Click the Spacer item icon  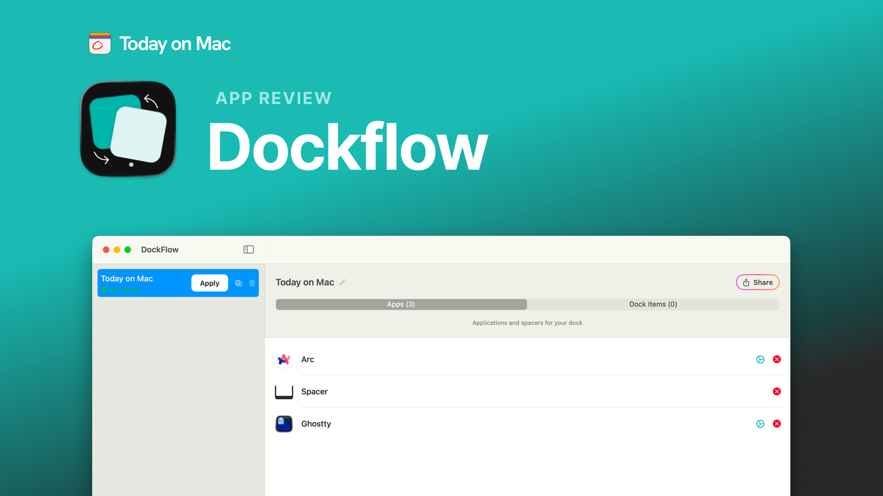coord(284,392)
